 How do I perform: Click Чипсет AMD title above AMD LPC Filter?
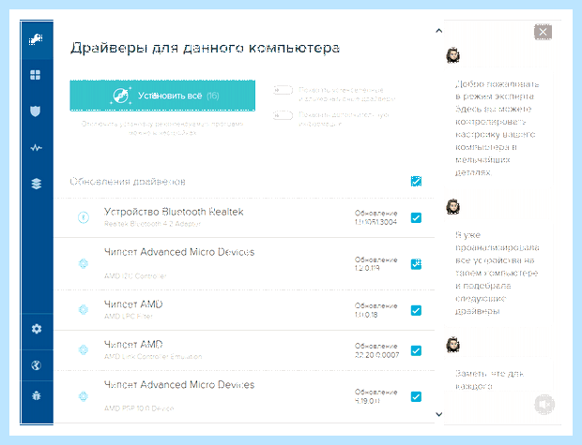pos(133,304)
